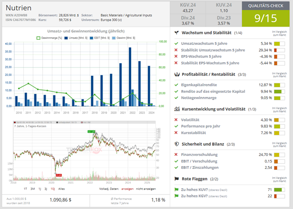The image size is (293, 209).
Task: Select the 3J chart time range
Action: [46, 189]
